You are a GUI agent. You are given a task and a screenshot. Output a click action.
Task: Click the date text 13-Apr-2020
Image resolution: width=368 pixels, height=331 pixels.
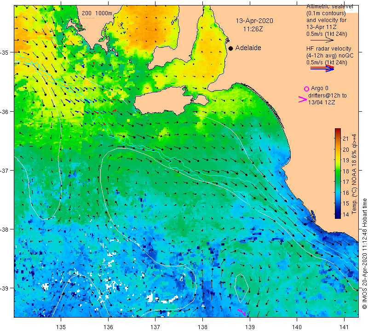[254, 21]
